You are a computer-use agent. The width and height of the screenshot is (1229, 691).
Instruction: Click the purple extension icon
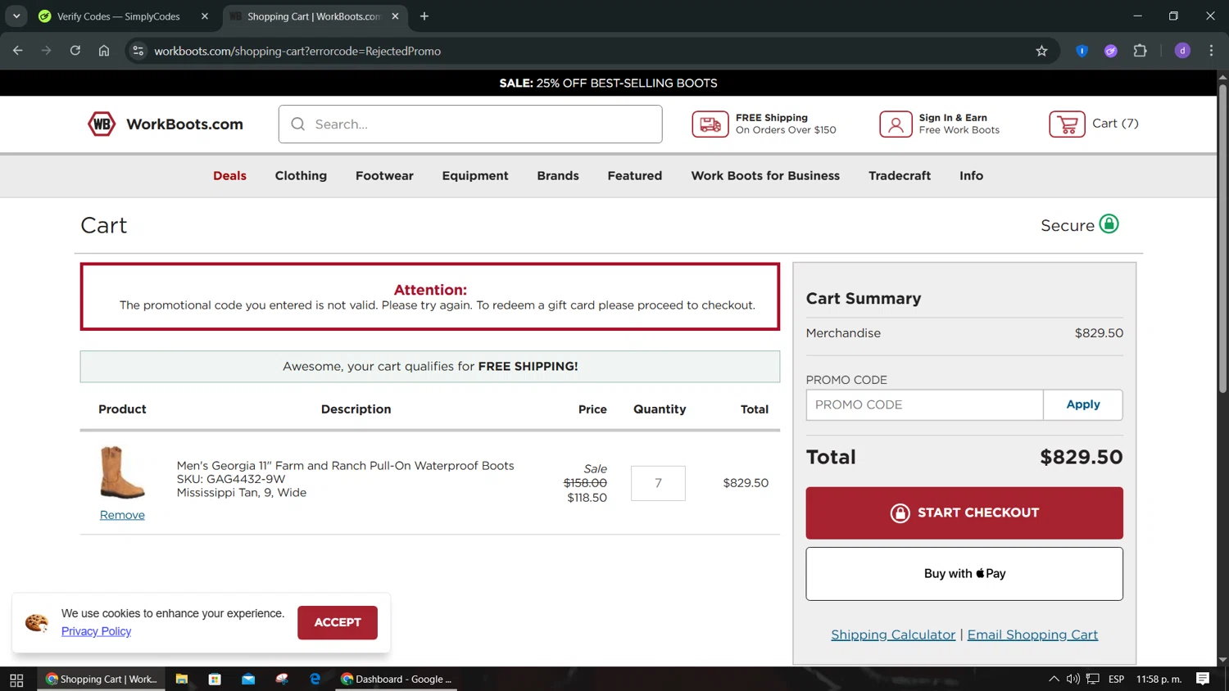[x=1111, y=51]
